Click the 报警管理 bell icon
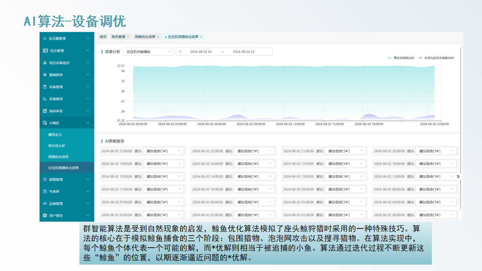 tap(45, 179)
